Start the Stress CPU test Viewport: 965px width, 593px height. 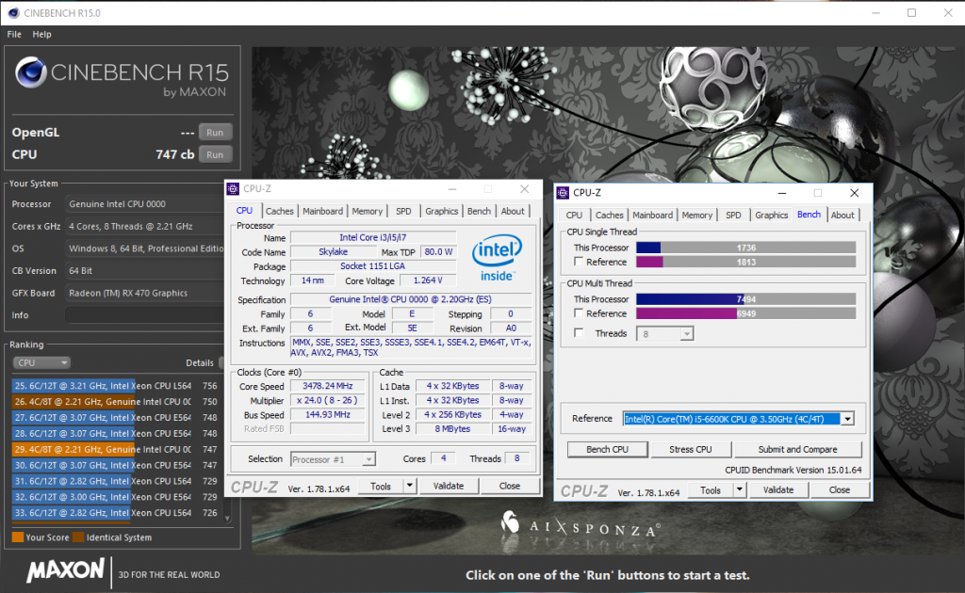691,450
